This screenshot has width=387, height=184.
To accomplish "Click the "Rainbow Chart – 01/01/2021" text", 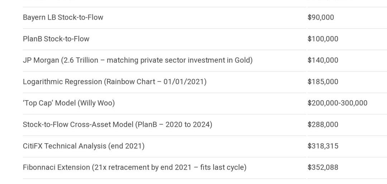I will pyautogui.click(x=155, y=82).
